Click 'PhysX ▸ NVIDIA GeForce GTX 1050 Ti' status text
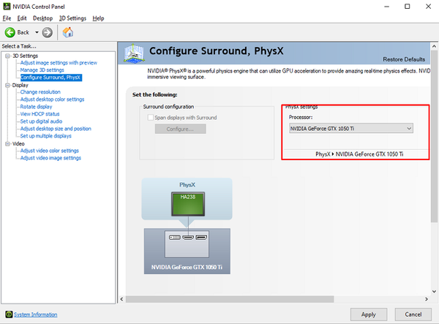The image size is (439, 324). pos(359,154)
